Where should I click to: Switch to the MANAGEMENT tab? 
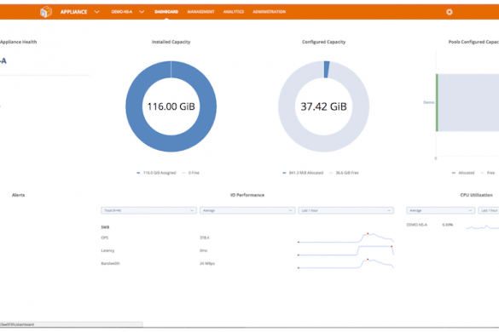(200, 12)
